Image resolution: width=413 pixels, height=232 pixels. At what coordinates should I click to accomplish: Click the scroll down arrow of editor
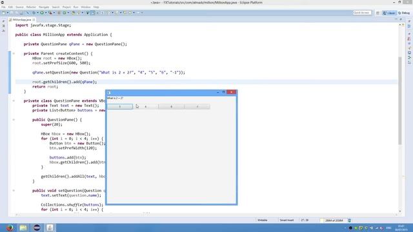tap(400, 211)
